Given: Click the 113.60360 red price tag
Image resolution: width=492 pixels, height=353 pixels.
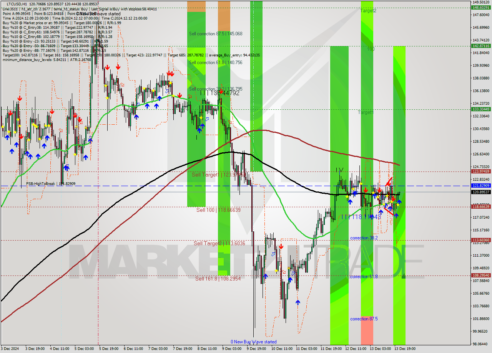Looking at the screenshot, I should point(481,240).
